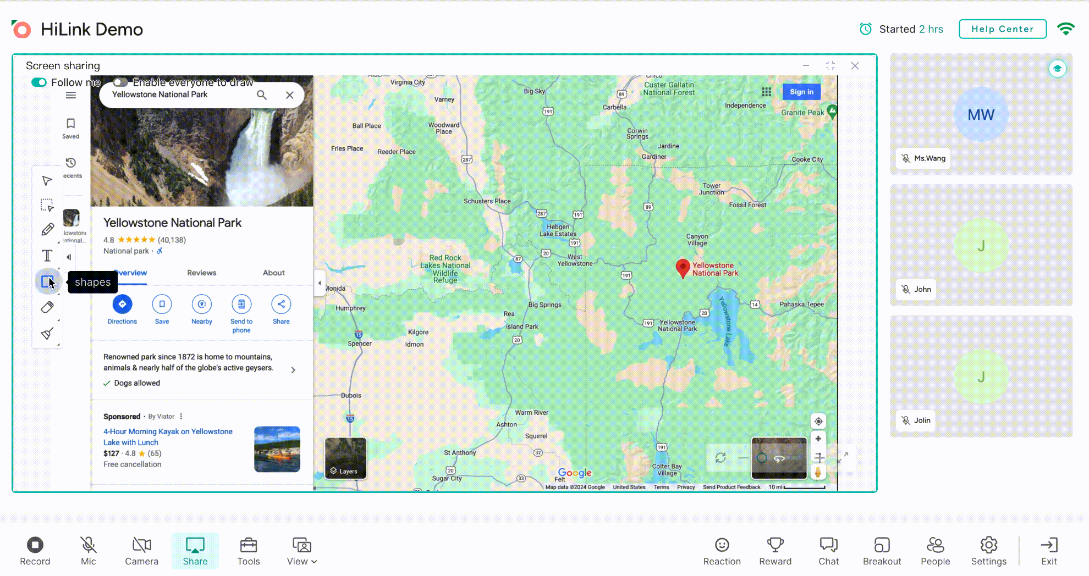Give a Reward
Viewport: 1089px width, 576px height.
tap(776, 551)
